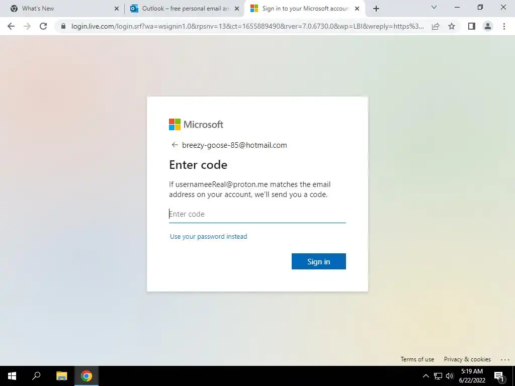Bookmark this page with star

[x=452, y=26]
